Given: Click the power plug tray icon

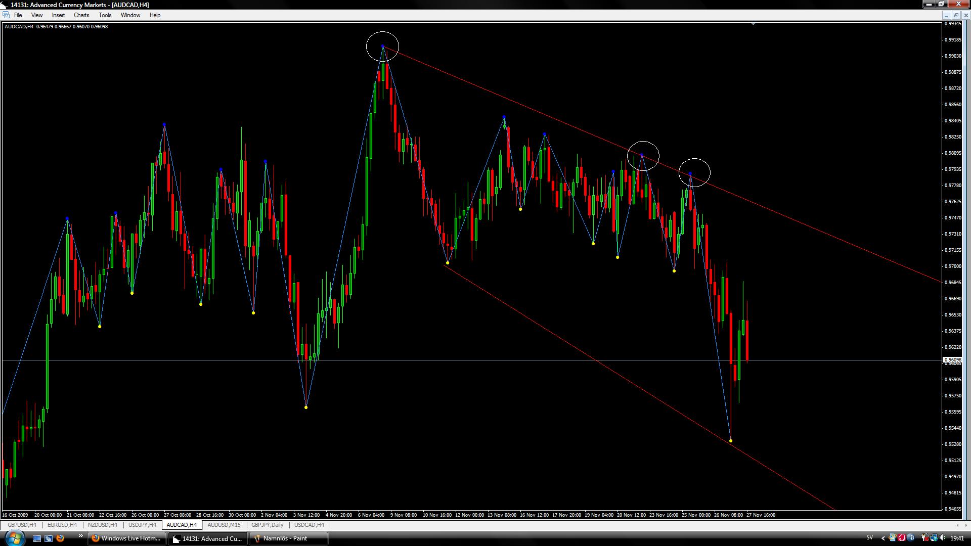Looking at the screenshot, I should point(925,538).
